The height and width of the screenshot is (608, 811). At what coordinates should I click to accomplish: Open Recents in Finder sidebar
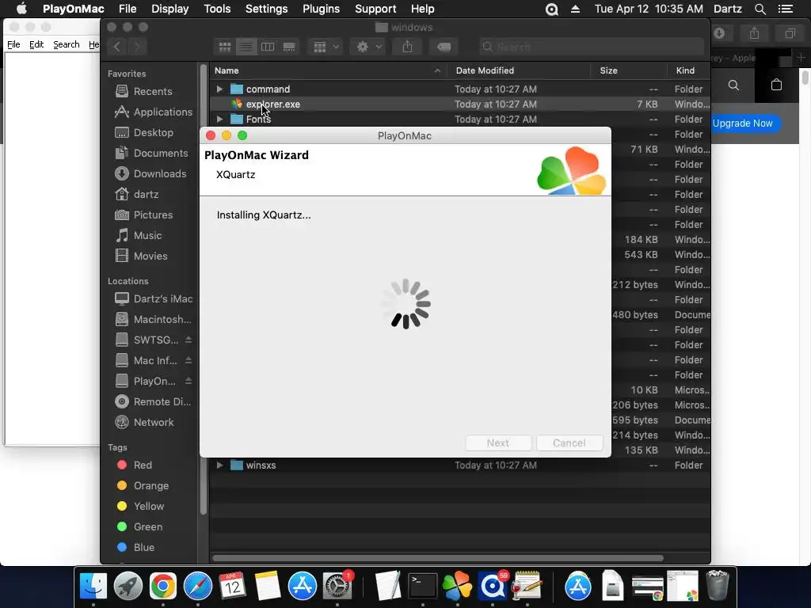pos(144,91)
